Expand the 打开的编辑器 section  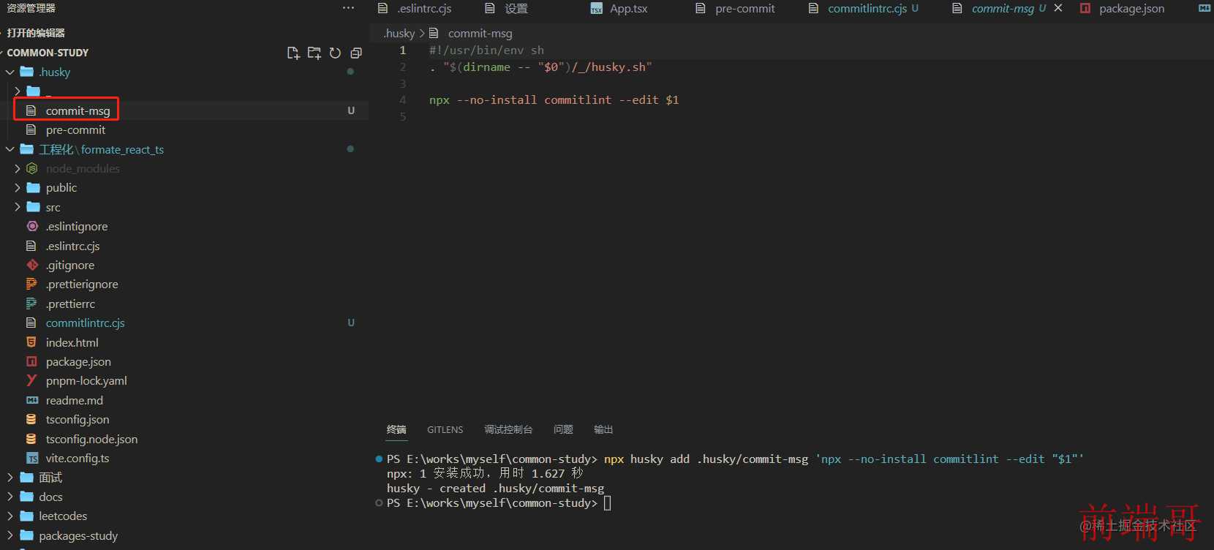point(36,33)
